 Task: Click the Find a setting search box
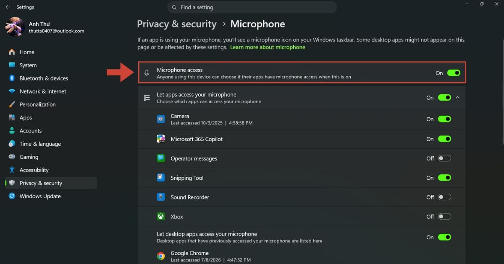252,7
